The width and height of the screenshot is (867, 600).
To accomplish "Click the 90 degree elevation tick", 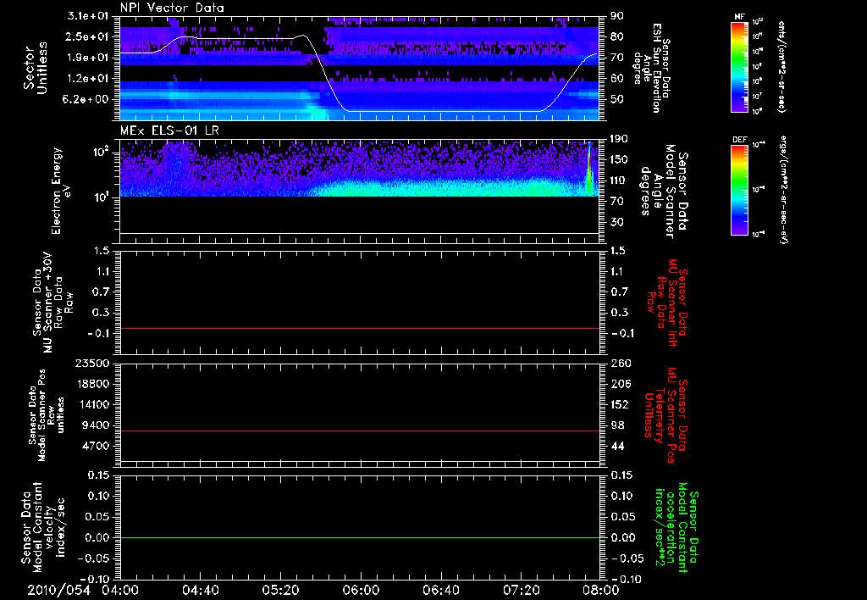I will click(x=617, y=16).
